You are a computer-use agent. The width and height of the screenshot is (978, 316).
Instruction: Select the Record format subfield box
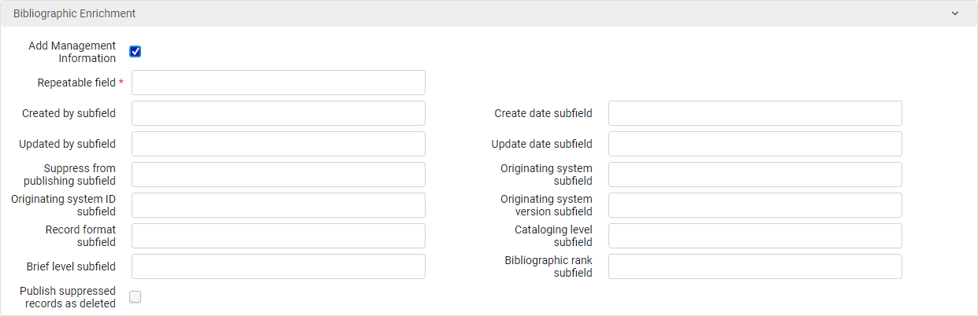278,236
